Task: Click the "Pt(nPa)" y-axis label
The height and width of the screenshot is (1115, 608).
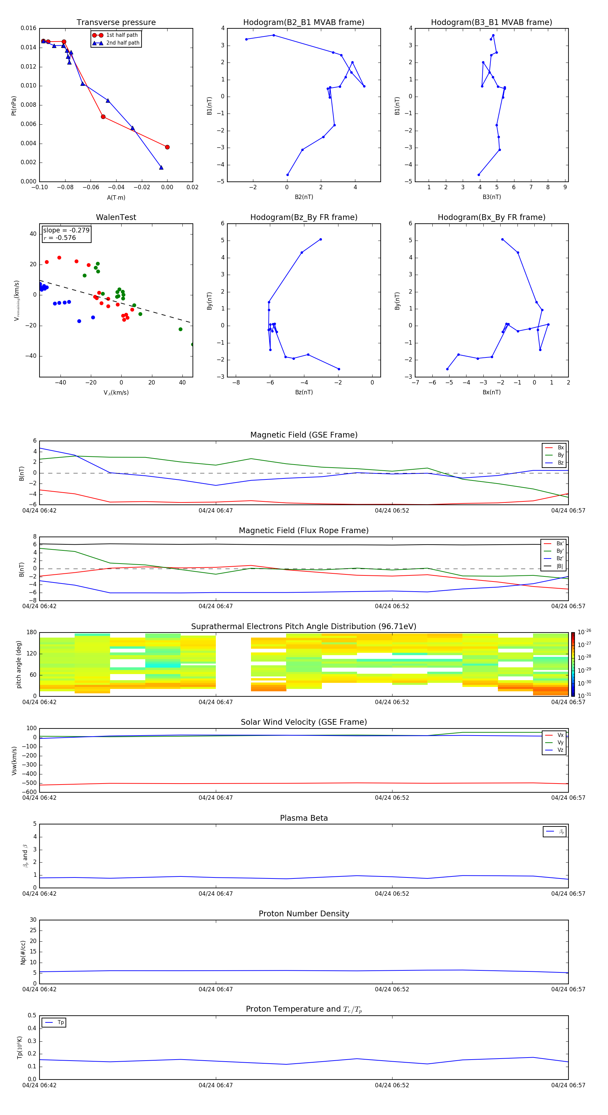Action: pos(14,105)
